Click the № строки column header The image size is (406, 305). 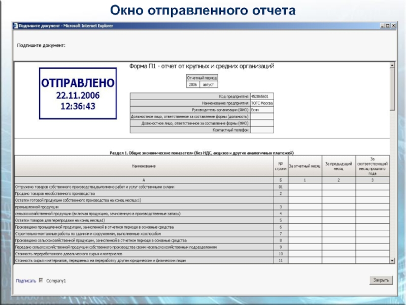tap(281, 166)
